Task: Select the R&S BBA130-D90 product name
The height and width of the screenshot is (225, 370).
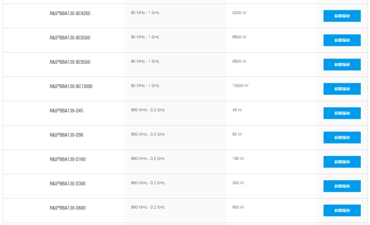Action: (66, 135)
